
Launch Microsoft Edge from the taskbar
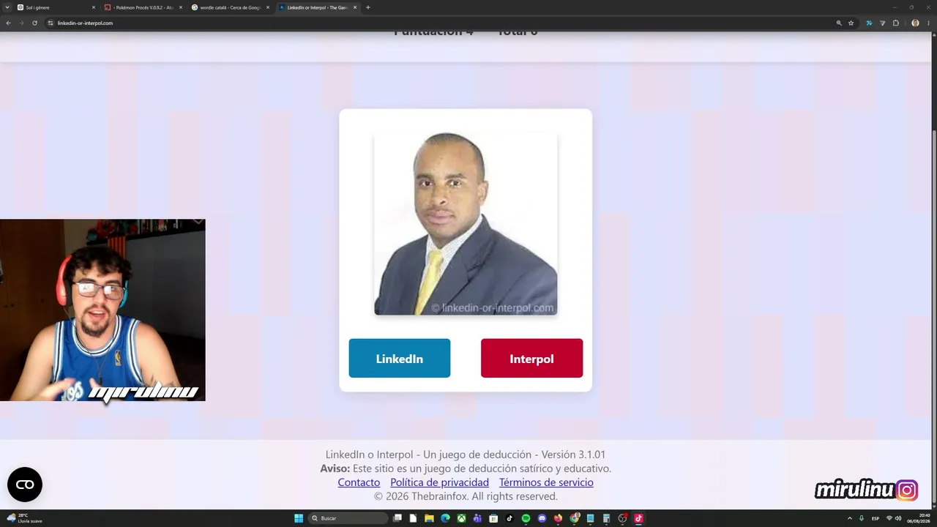pyautogui.click(x=445, y=518)
